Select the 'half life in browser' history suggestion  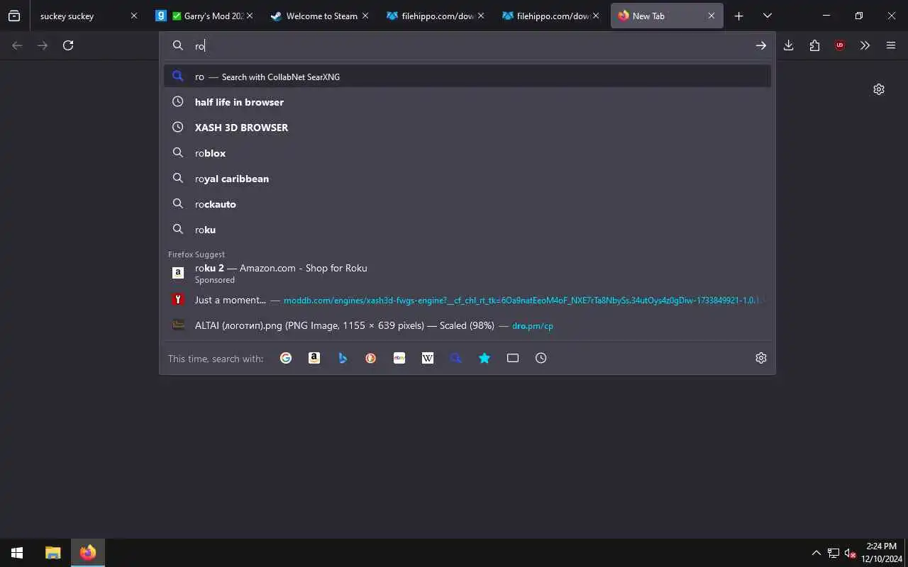pos(467,102)
